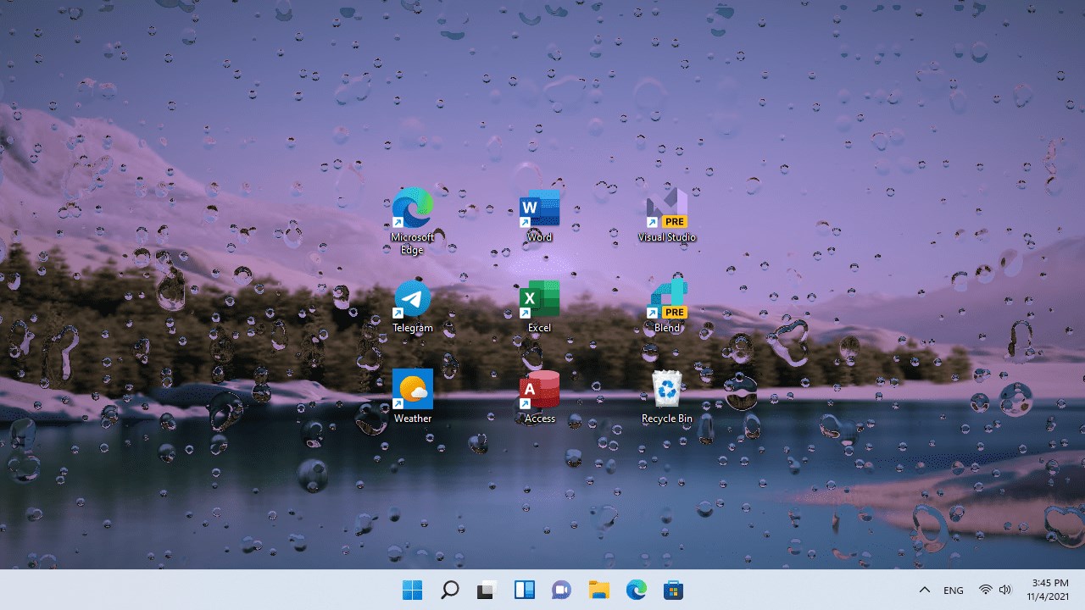Select the Access desktop shortcut

click(539, 396)
